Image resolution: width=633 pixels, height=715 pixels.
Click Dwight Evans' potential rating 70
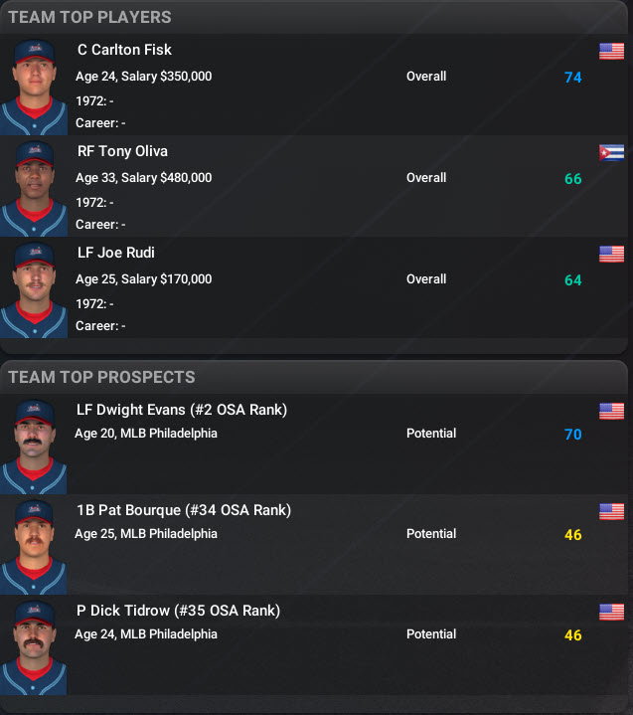click(x=572, y=435)
